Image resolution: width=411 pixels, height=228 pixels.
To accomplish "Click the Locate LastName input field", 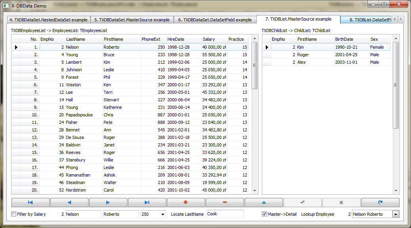I will [225, 214].
